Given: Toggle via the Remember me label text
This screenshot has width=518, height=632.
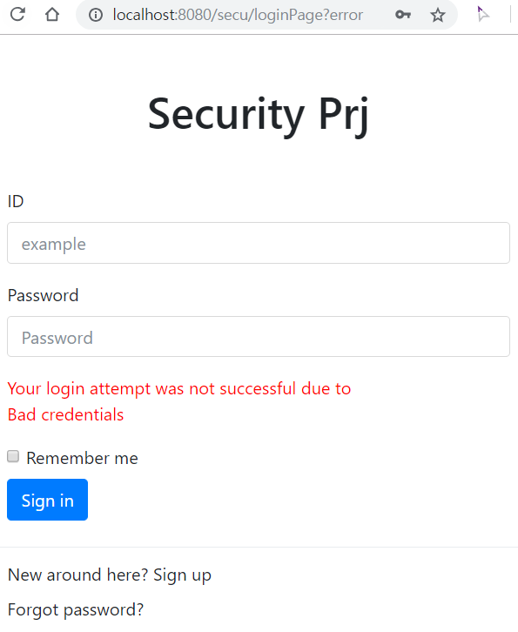Looking at the screenshot, I should tap(82, 458).
